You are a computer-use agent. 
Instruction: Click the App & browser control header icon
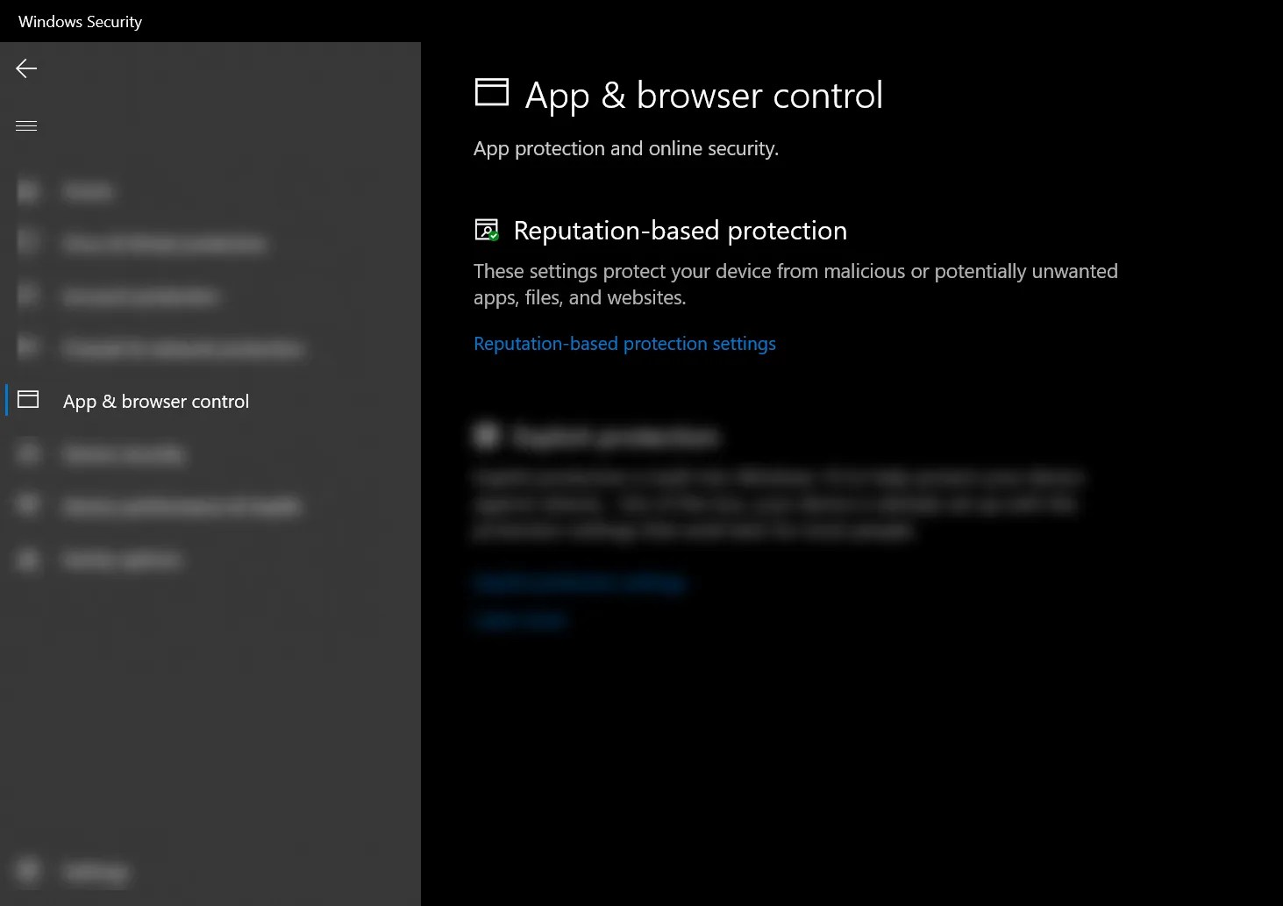pos(491,92)
